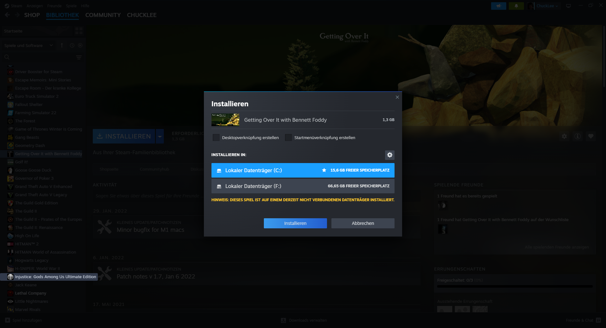606x328 pixels.
Task: Toggle Big Picture mode monitor icon
Action: coord(568,6)
